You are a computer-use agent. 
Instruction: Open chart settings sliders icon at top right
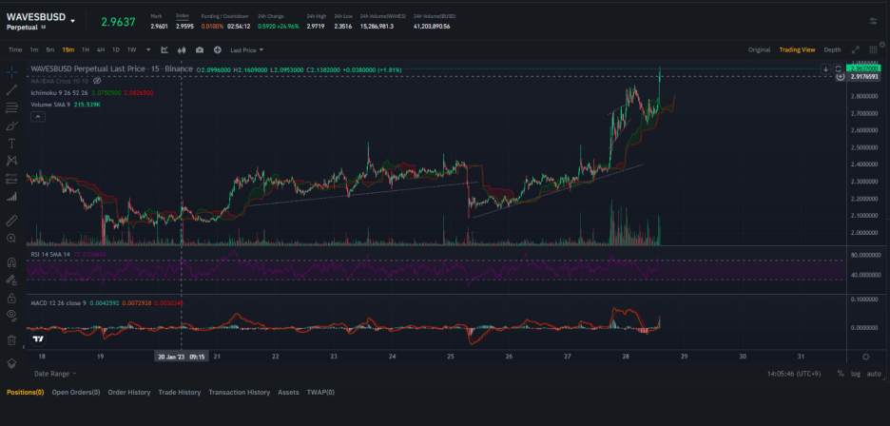coord(873,21)
